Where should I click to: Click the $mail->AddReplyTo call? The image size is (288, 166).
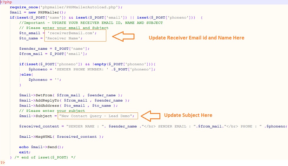pos(74,100)
